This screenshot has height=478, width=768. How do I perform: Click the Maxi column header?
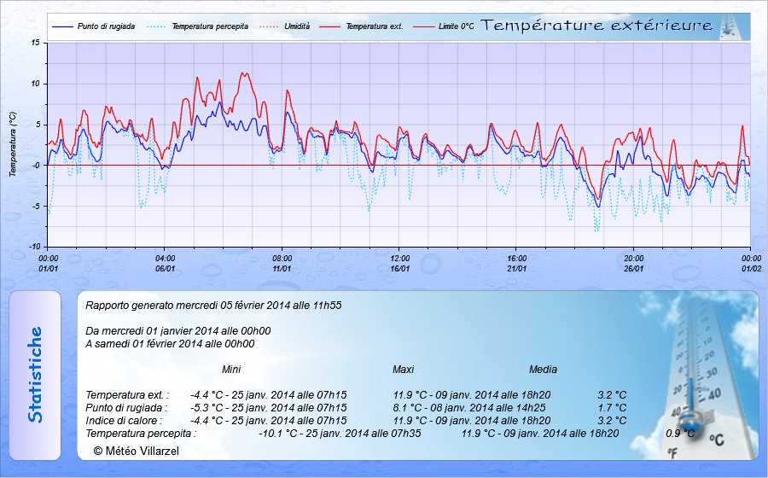click(403, 370)
